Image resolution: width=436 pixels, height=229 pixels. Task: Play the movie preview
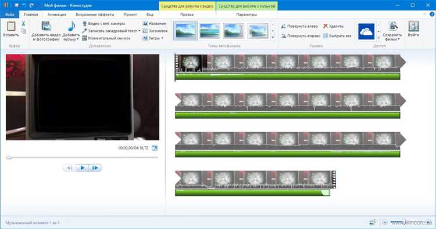(x=83, y=168)
